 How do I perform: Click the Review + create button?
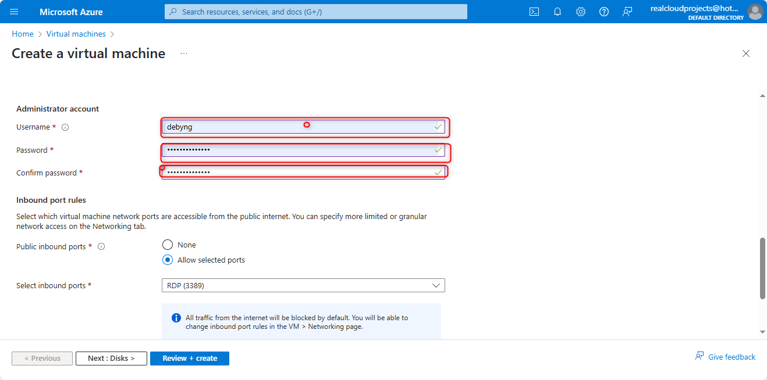190,359
